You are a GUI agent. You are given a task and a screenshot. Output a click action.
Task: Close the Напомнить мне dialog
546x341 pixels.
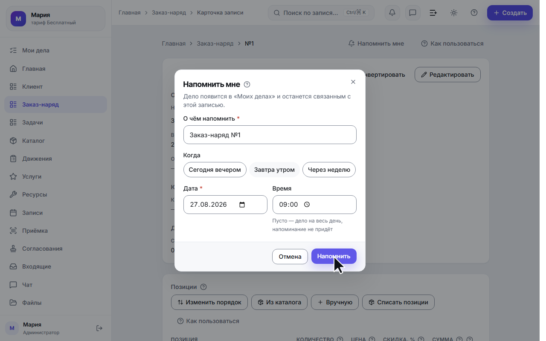pos(353,82)
